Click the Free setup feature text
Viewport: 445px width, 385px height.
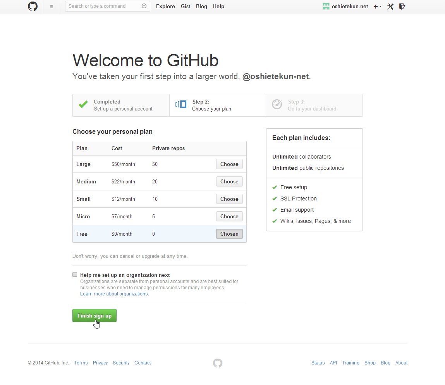pyautogui.click(x=294, y=187)
